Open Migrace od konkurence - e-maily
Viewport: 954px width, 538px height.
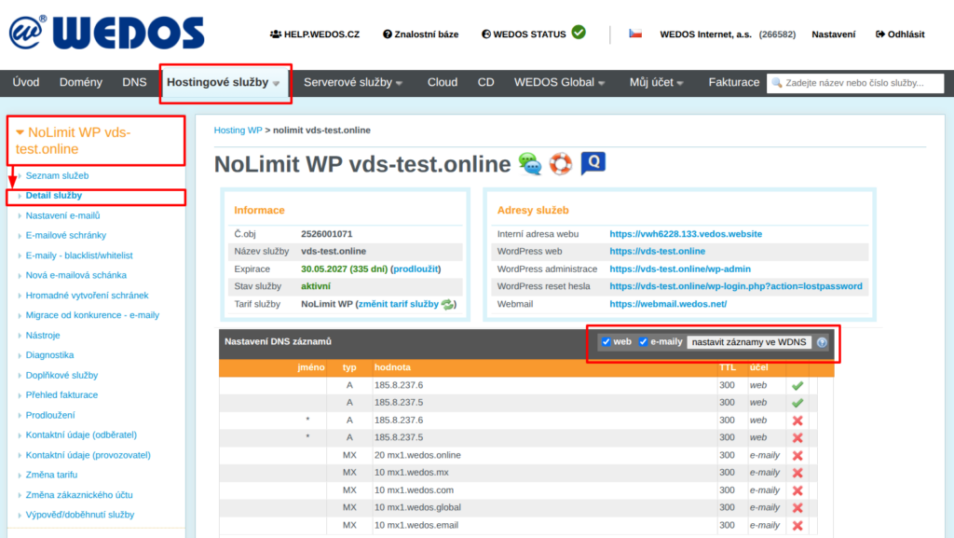(92, 315)
